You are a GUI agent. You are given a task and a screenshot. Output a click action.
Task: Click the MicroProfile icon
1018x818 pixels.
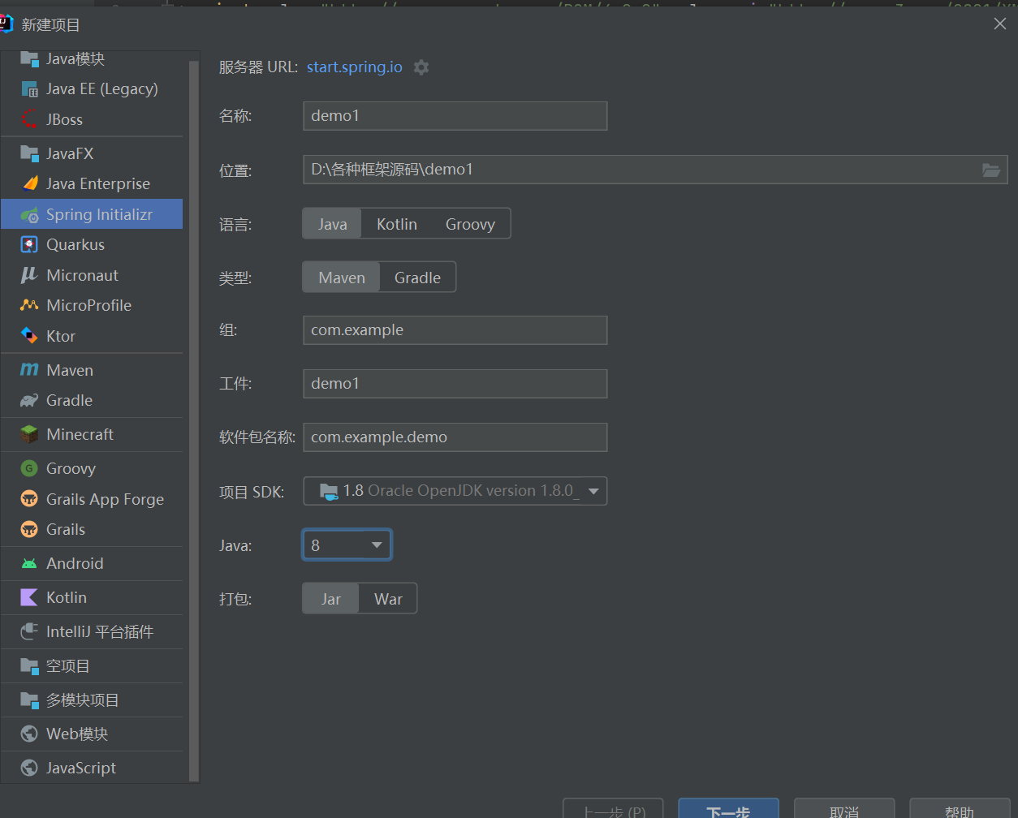tap(30, 305)
